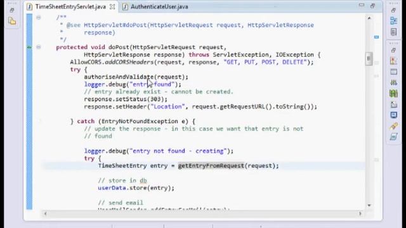This screenshot has width=406, height=228.
Task: Open the yellow search flashlight view icon
Action: point(393,126)
